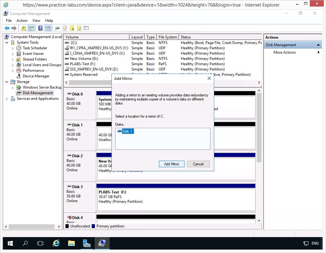
Task: Toggle the Show/Hide Action Pane icon
Action: 48,28
